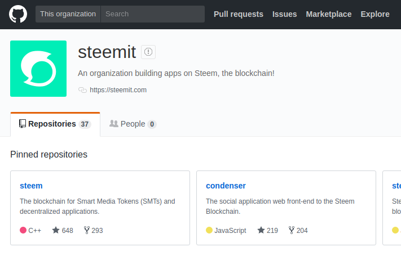Image resolution: width=401 pixels, height=256 pixels.
Task: Click the C++ language label
Action: [x=35, y=231]
